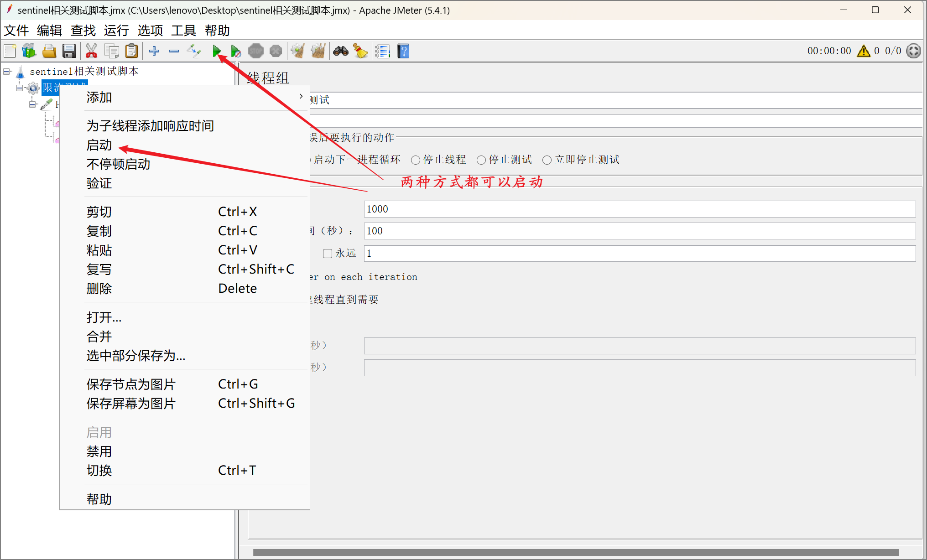927x560 pixels.
Task: Open a test plan file via folder icon
Action: tap(49, 51)
